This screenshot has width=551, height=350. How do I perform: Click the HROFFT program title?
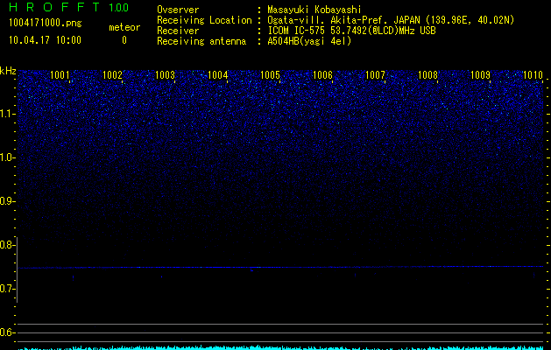pos(53,7)
